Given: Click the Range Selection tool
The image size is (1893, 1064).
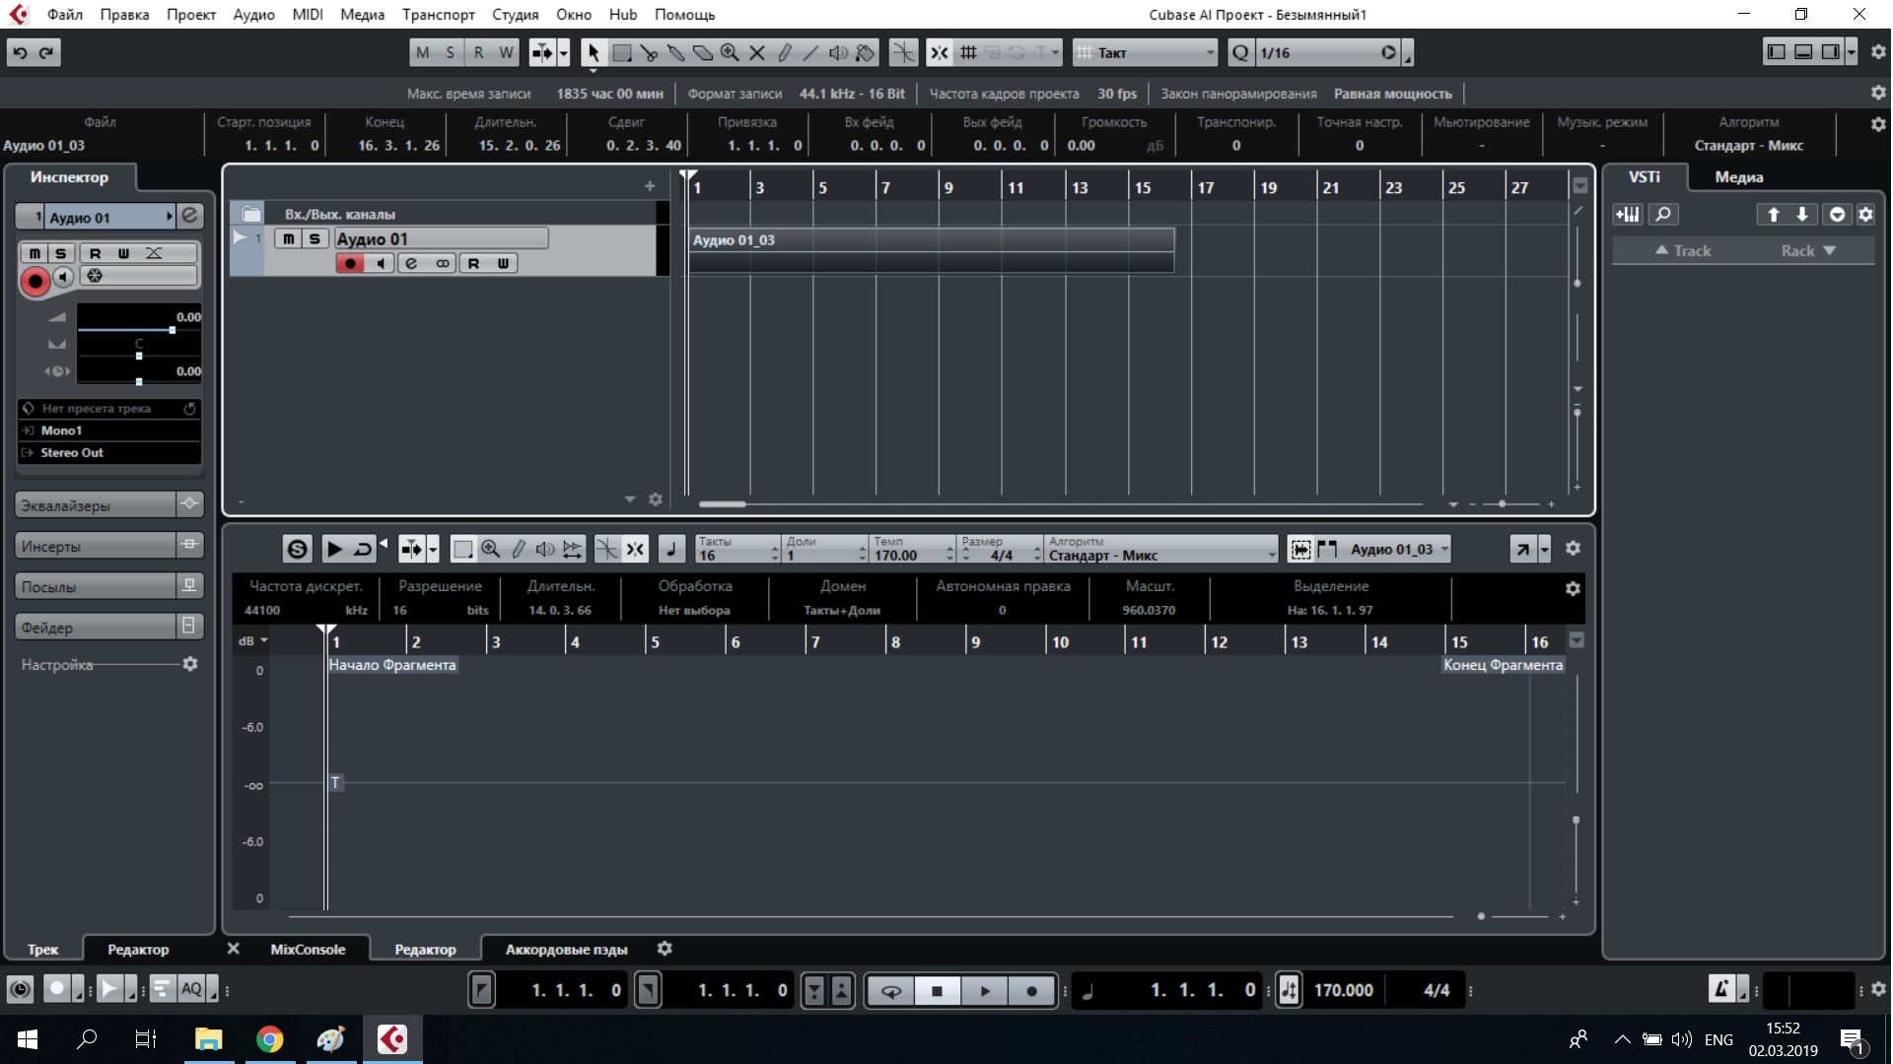Looking at the screenshot, I should (621, 53).
